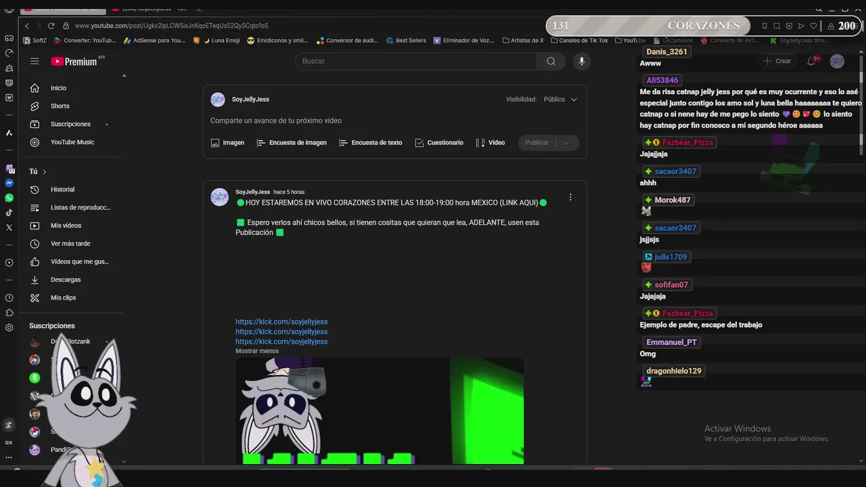Viewport: 866px width, 487px height.
Task: Open the Visibilidad Público dropdown
Action: click(560, 99)
